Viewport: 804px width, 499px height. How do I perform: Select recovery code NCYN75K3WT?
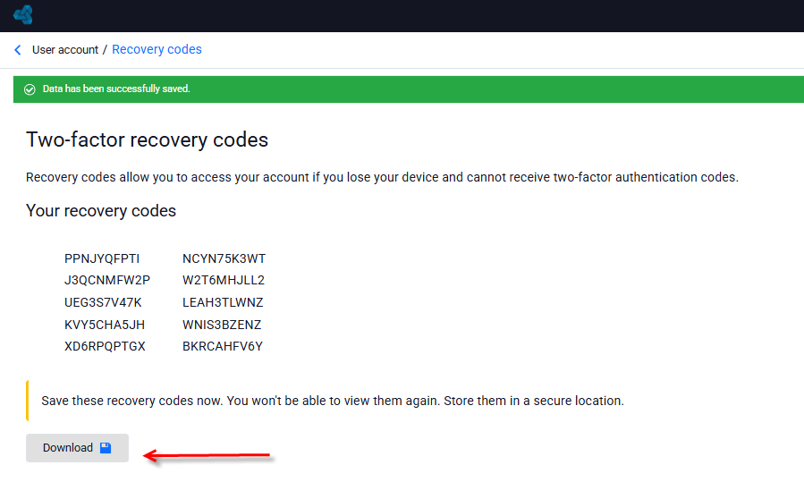point(224,258)
